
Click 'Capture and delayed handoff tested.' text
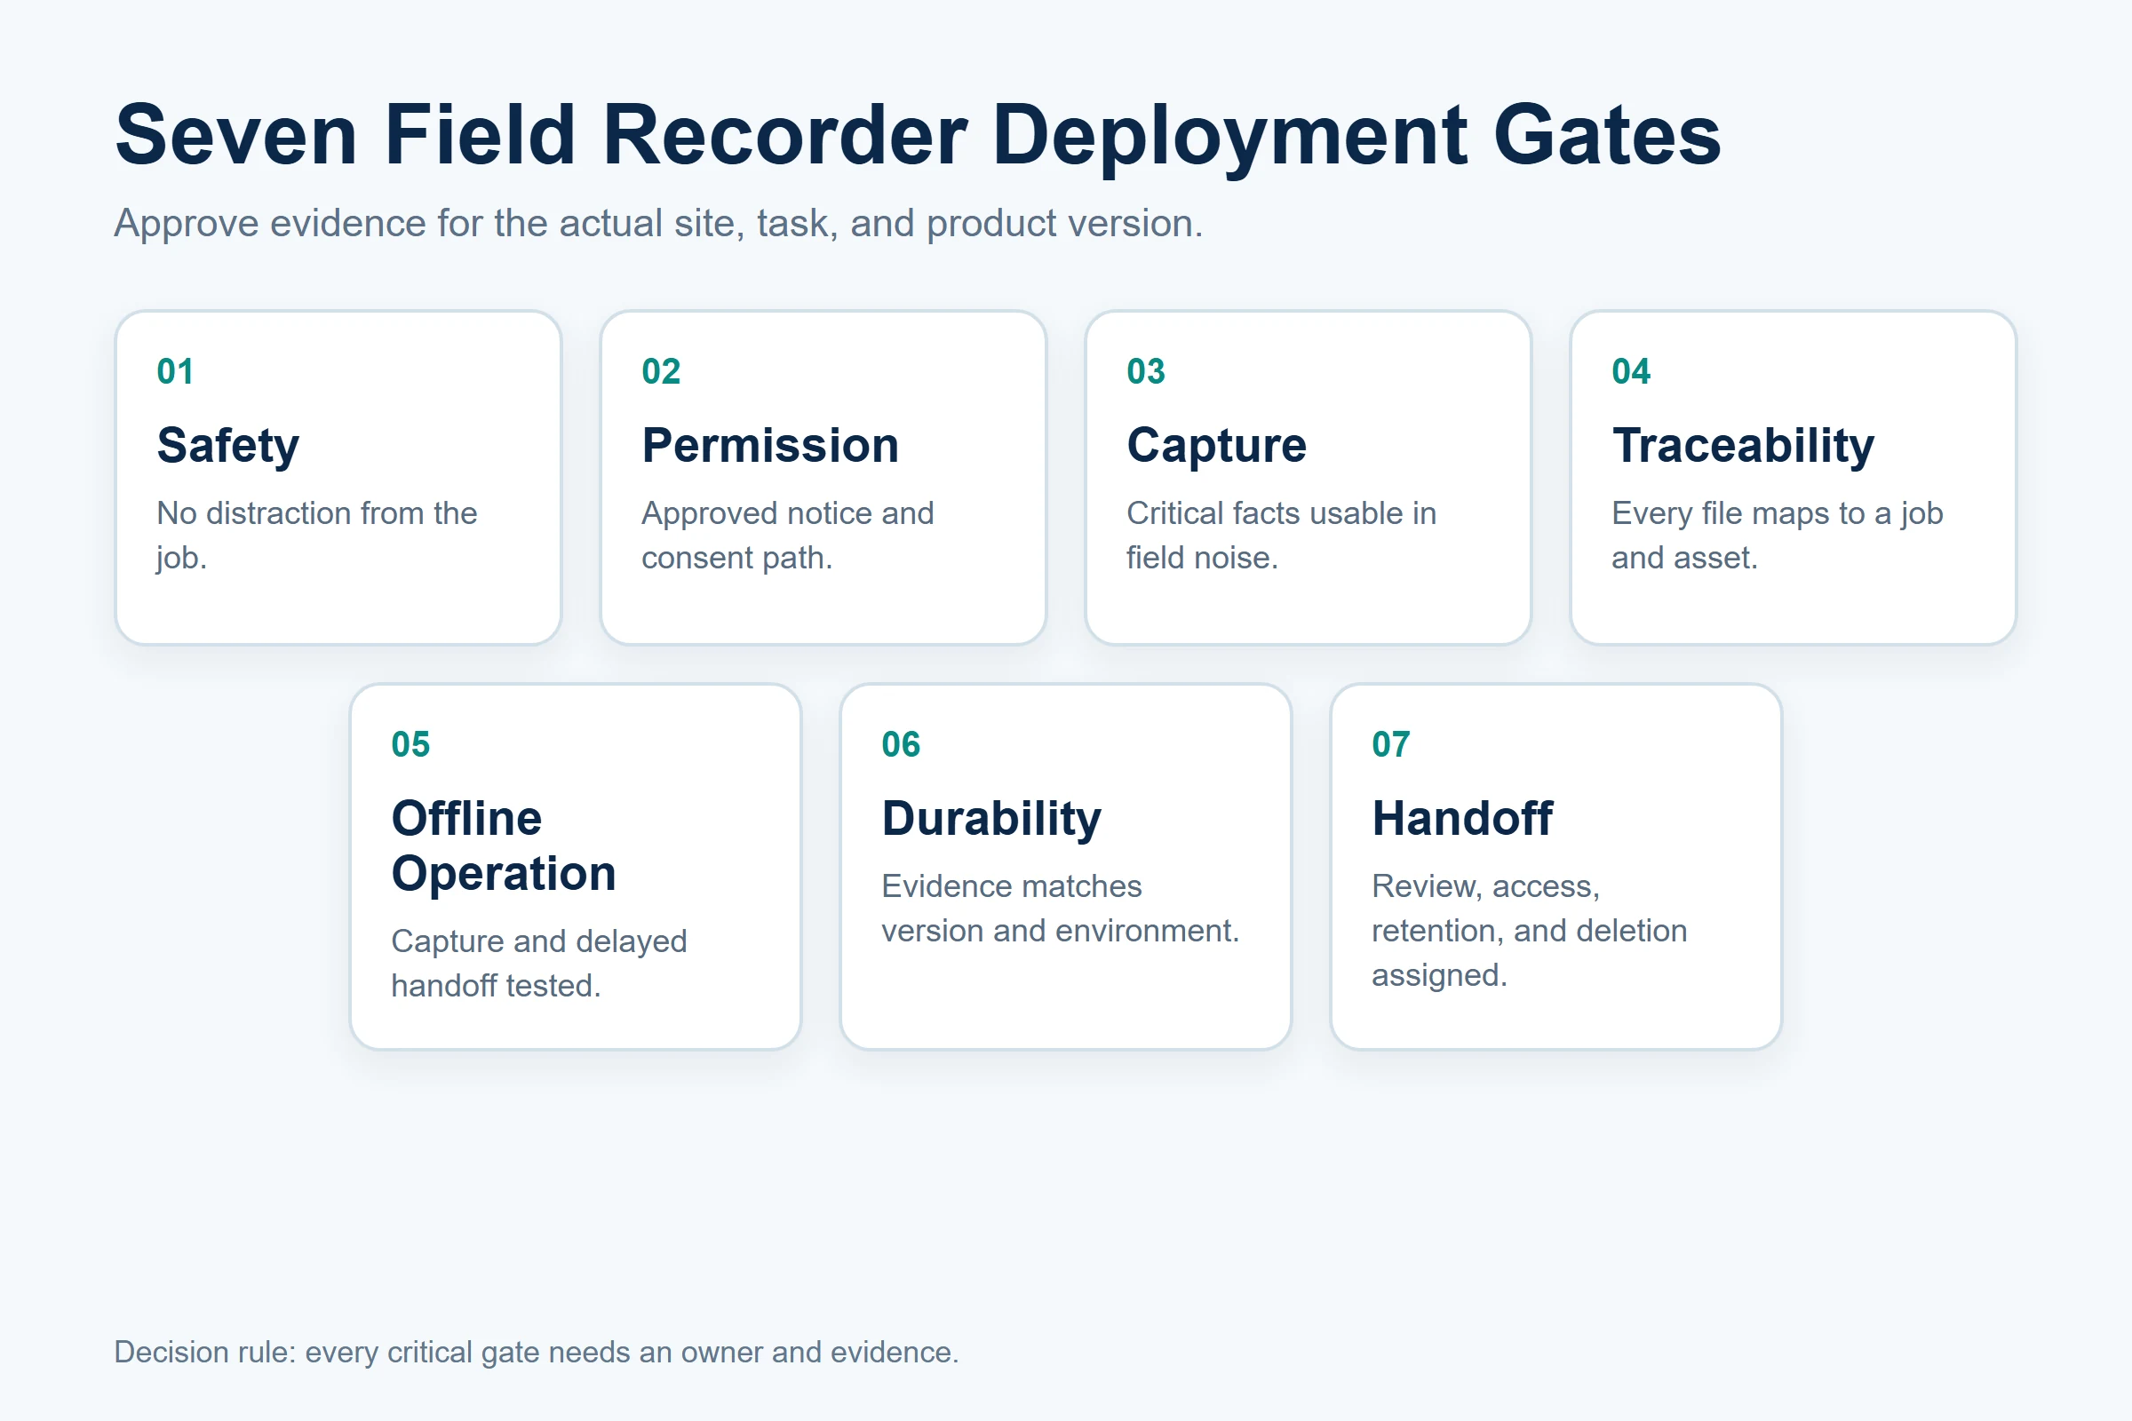[538, 964]
